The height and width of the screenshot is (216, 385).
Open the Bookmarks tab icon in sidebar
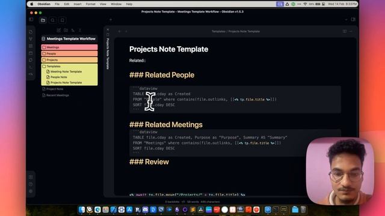point(62,20)
